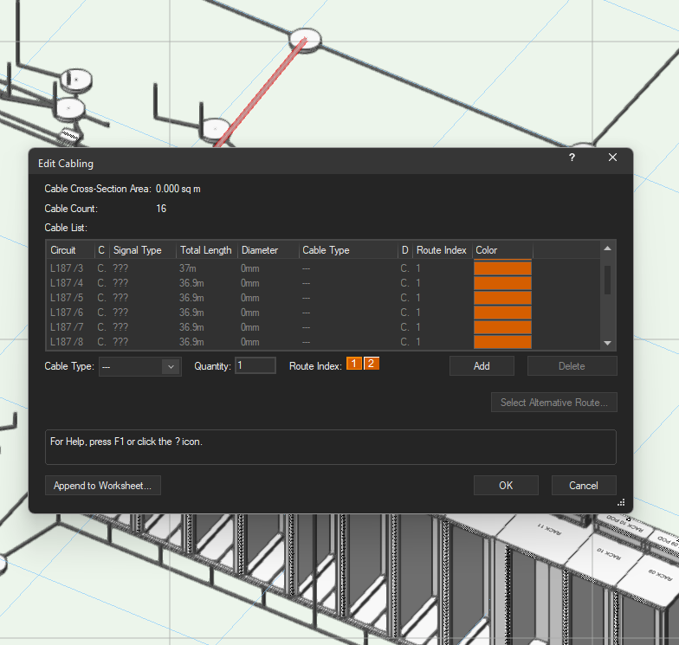Click Append to Worksheet button
Viewport: 679px width, 645px height.
(x=102, y=486)
